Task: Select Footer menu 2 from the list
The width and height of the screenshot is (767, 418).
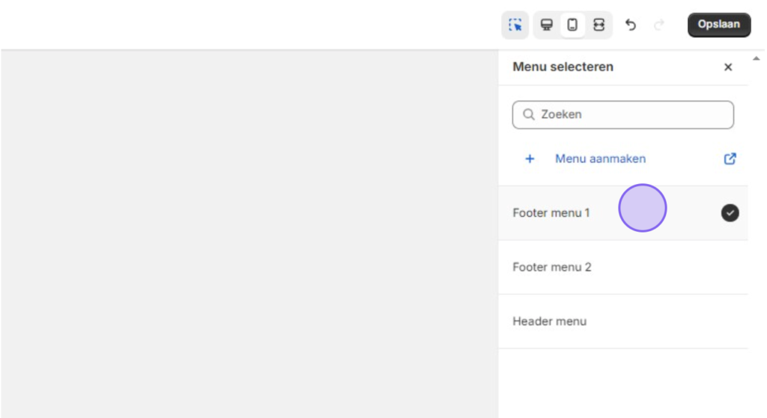Action: [622, 267]
